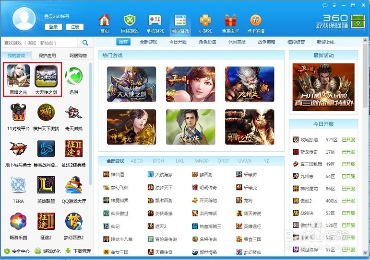Click the 登录 login button
The width and height of the screenshot is (370, 260).
click(53, 27)
